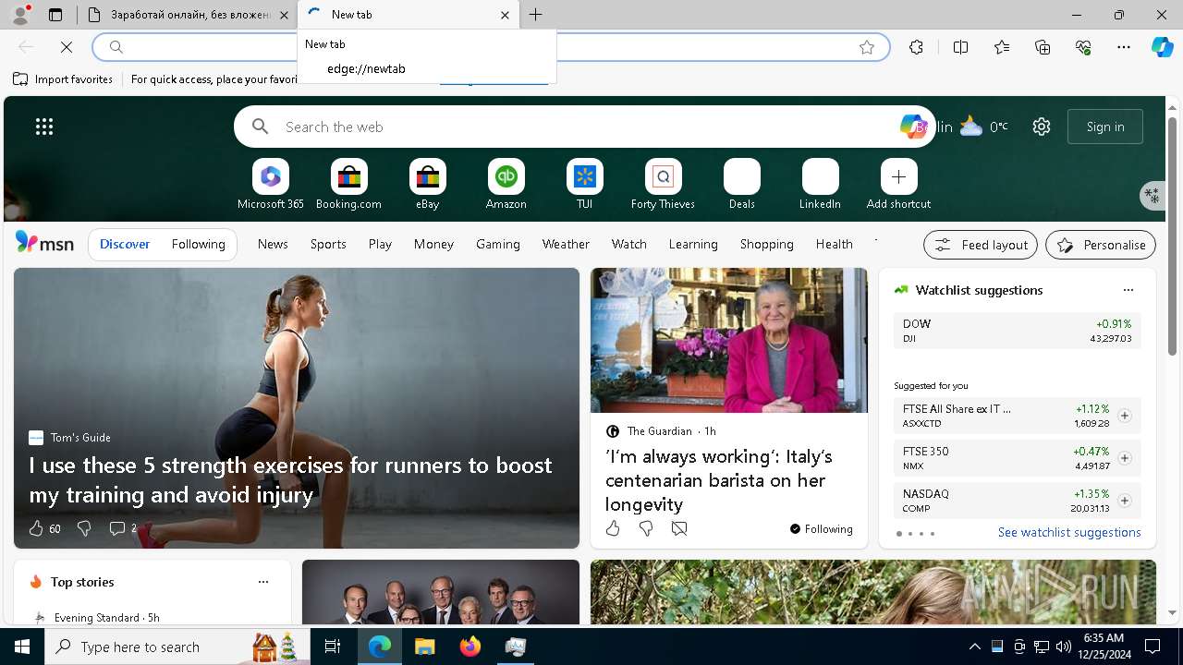1183x665 pixels.
Task: Add this page to favorites star
Action: tap(867, 47)
